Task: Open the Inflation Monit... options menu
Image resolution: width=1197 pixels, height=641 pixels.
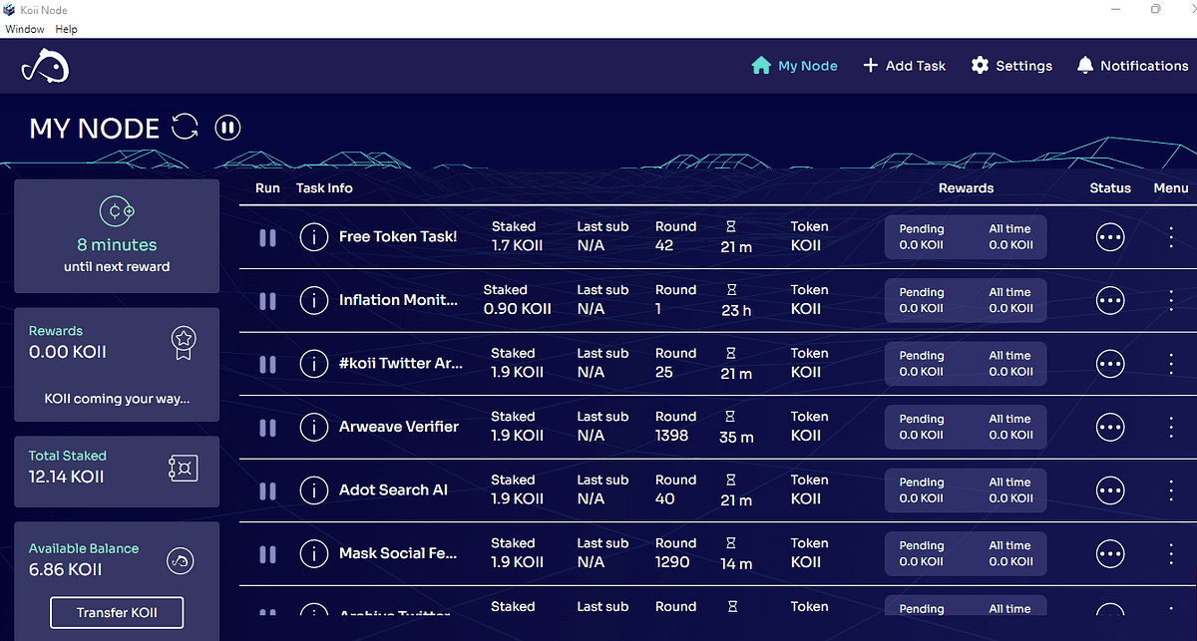Action: click(1171, 300)
